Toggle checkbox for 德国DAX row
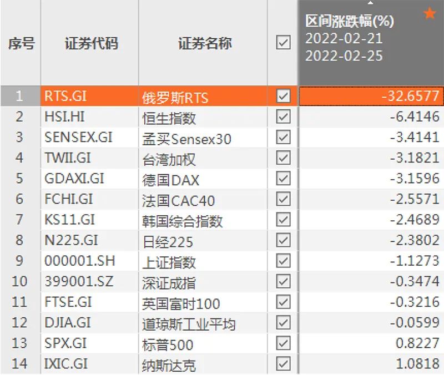 [283, 178]
